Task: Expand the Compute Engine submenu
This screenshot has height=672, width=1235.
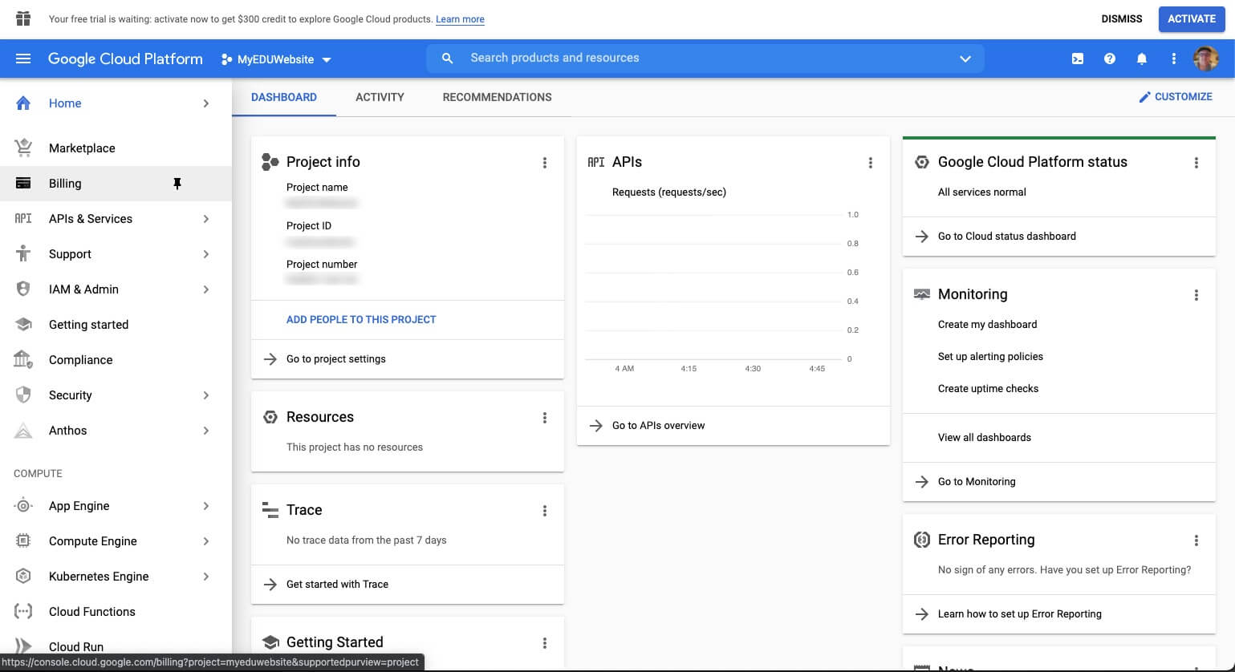Action: pos(206,541)
